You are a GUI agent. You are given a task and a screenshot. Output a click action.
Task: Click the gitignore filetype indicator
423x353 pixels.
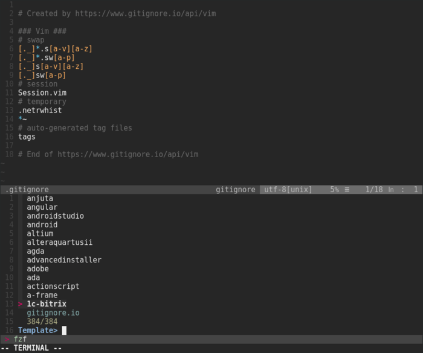pos(236,190)
